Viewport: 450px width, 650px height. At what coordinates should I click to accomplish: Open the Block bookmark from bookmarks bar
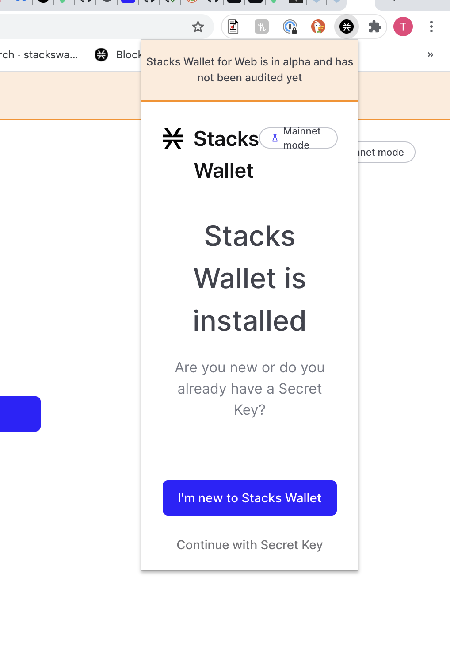128,55
